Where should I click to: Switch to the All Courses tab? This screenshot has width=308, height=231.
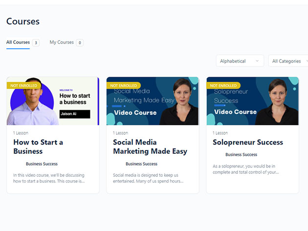pos(18,42)
